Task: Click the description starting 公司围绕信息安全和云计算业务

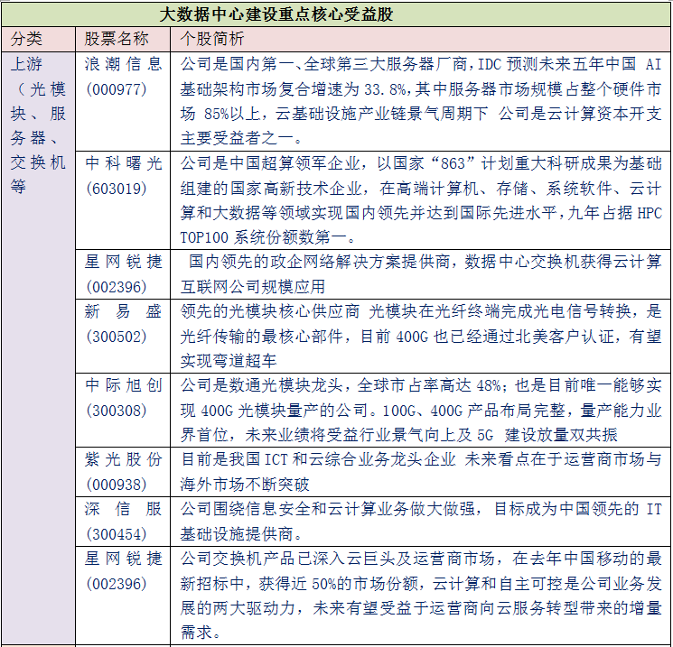Action: click(421, 522)
